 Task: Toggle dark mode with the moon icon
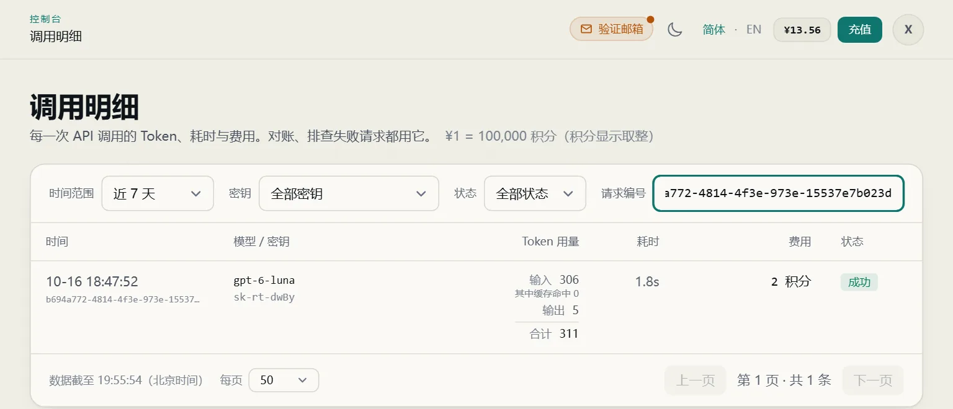point(674,29)
